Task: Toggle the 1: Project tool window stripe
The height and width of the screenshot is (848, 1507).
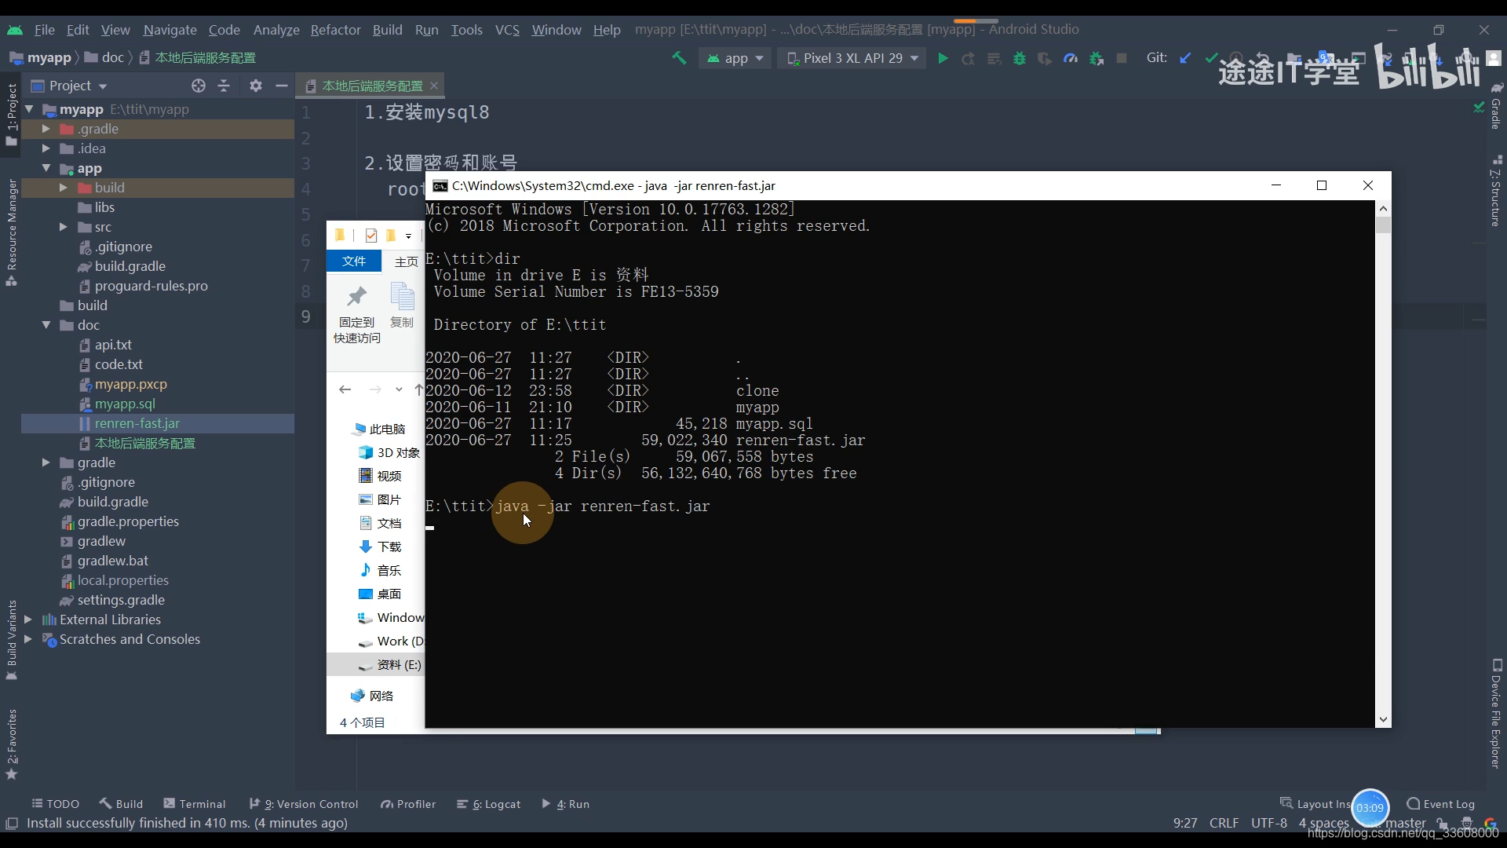Action: [11, 115]
